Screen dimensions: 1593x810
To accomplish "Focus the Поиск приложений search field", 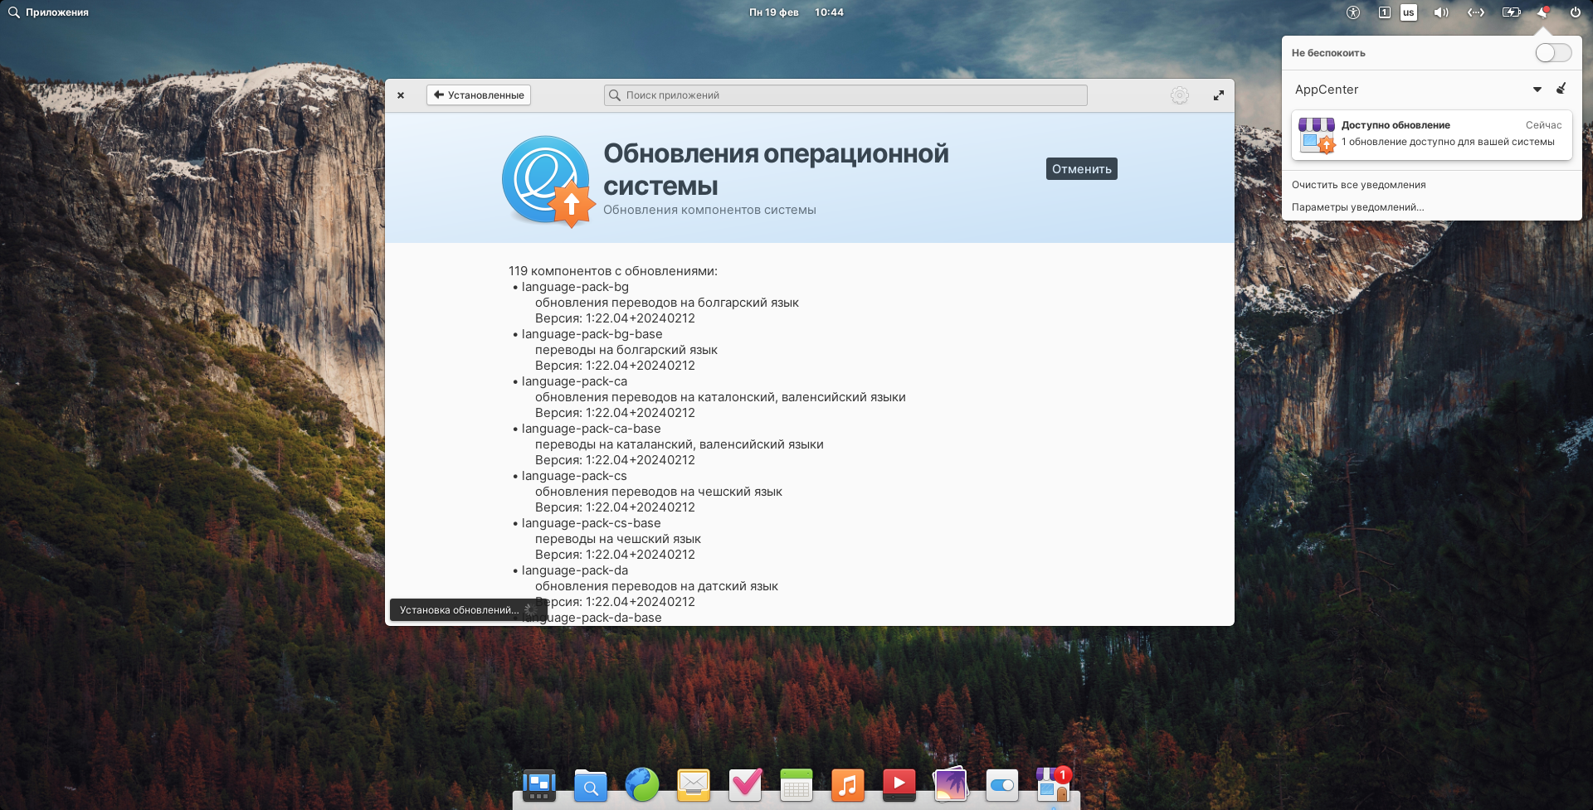I will click(x=845, y=95).
